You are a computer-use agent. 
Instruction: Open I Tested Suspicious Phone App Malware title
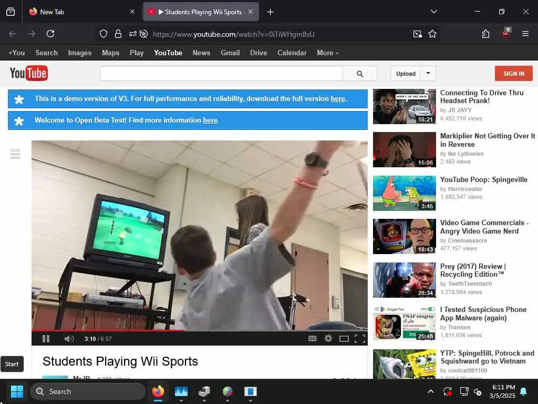click(x=483, y=314)
